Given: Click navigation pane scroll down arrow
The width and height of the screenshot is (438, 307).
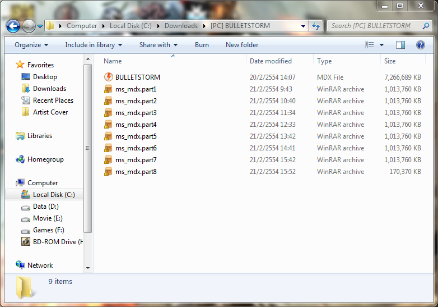Looking at the screenshot, I should [x=88, y=268].
